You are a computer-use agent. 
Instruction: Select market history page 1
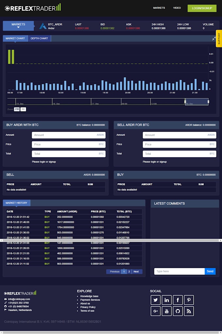(124, 271)
